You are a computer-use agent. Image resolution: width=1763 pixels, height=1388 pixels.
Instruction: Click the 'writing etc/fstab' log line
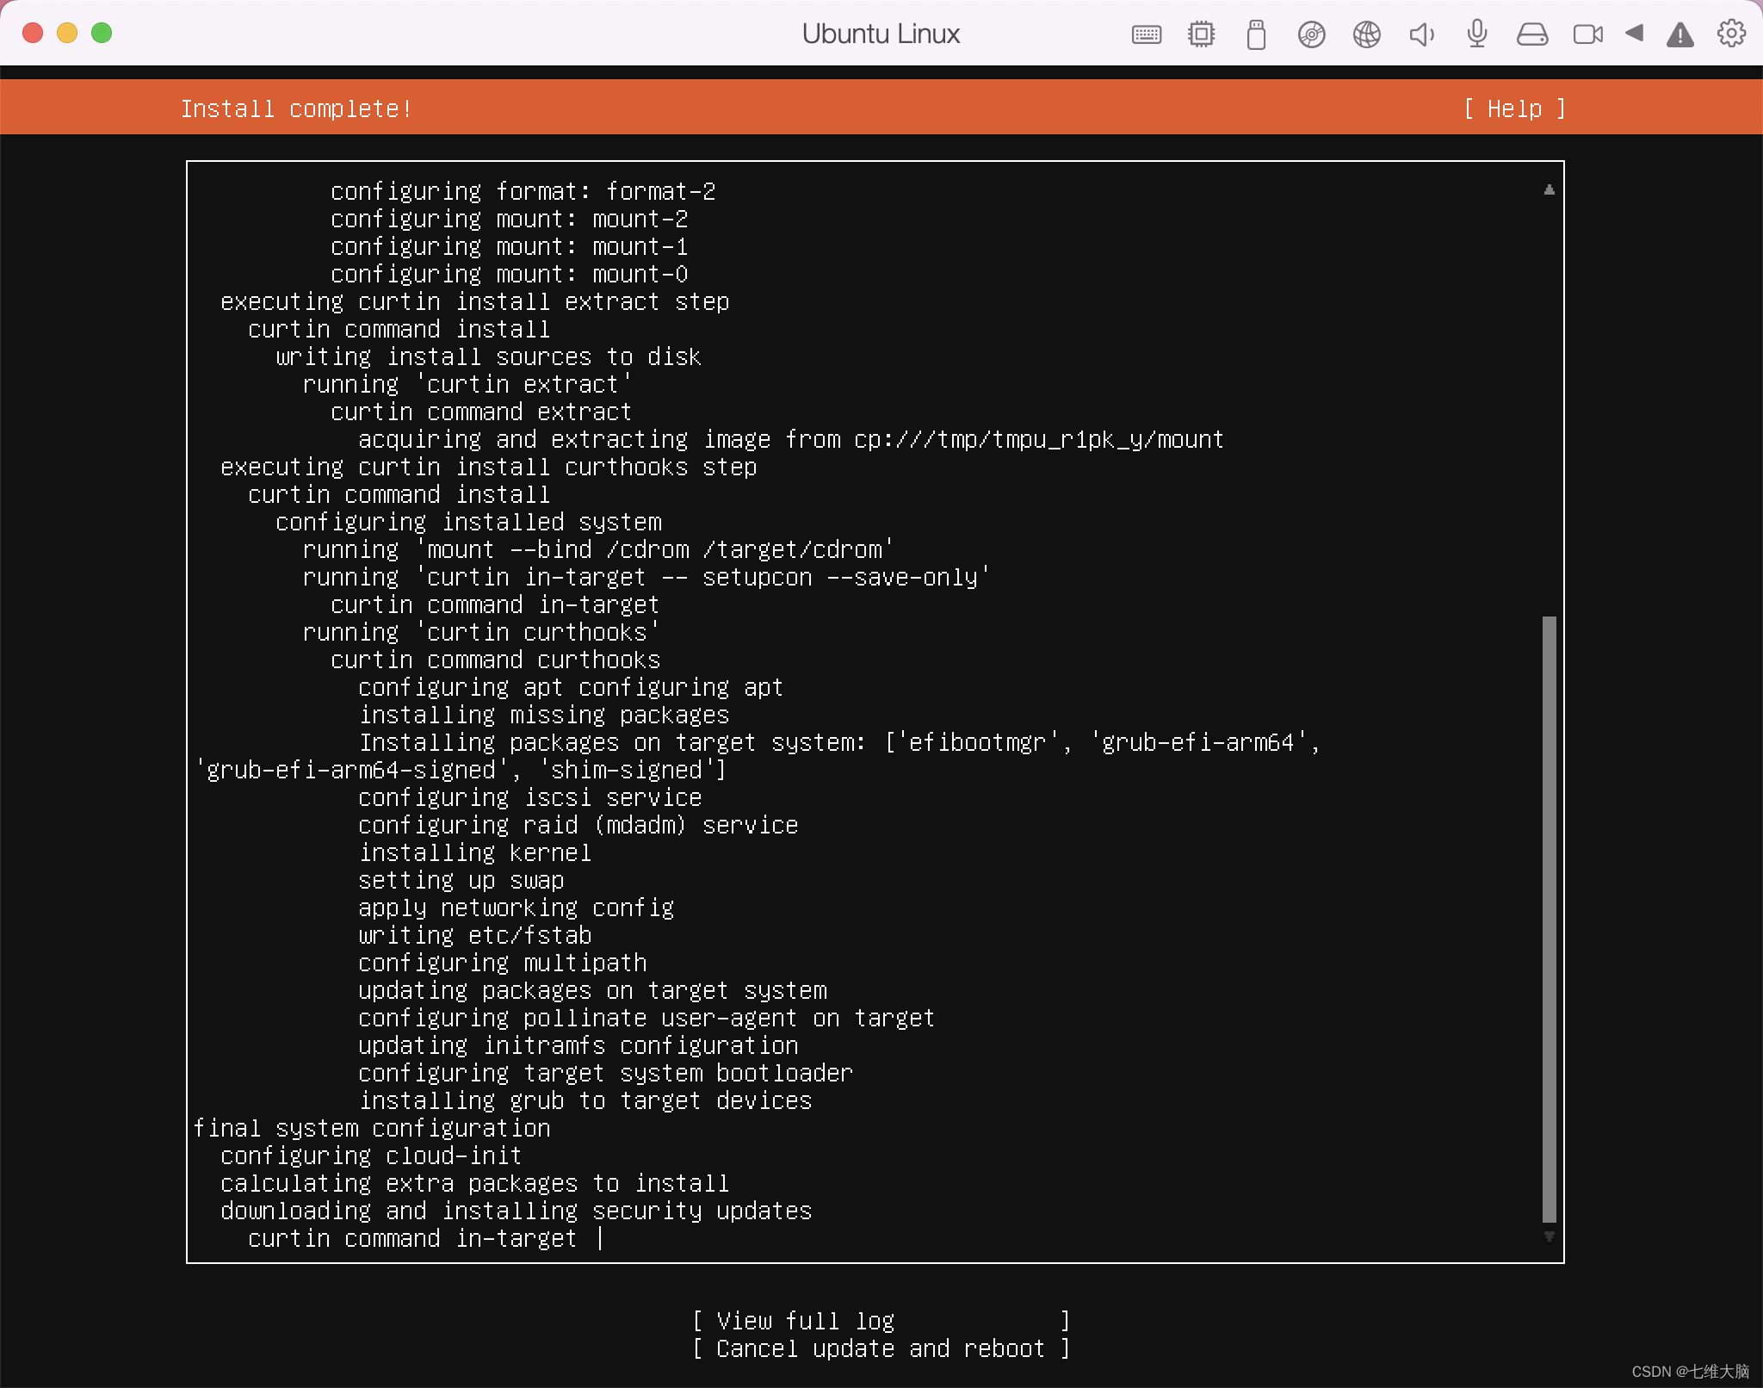(475, 934)
